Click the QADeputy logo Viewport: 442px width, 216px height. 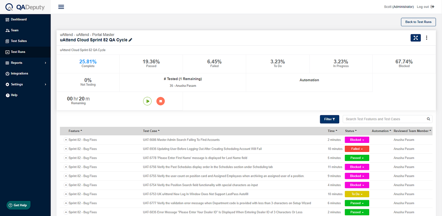pos(25,7)
